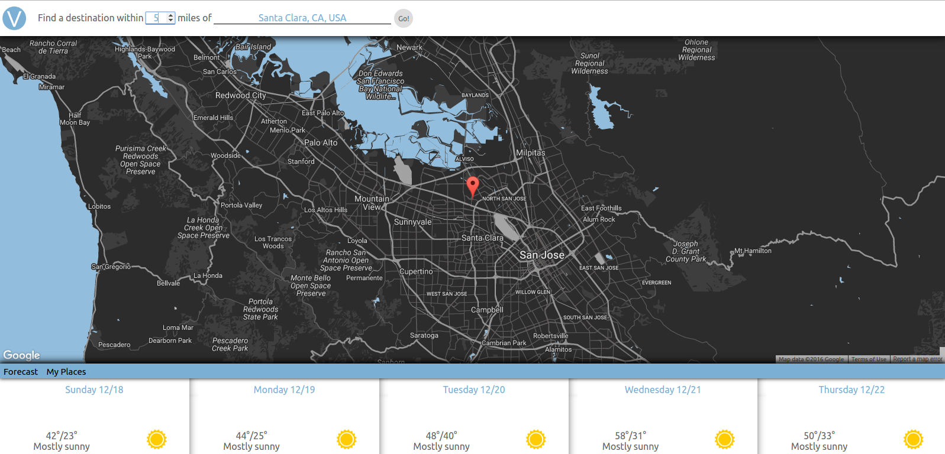Switch to the Forecast tab

21,372
